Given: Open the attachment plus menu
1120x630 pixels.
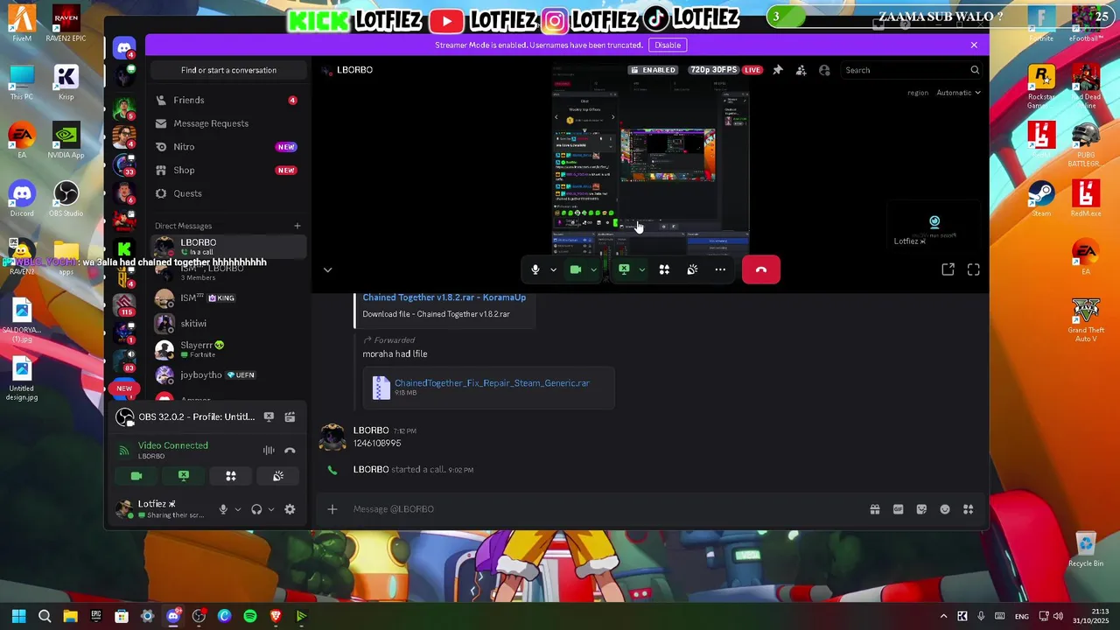Looking at the screenshot, I should coord(332,509).
